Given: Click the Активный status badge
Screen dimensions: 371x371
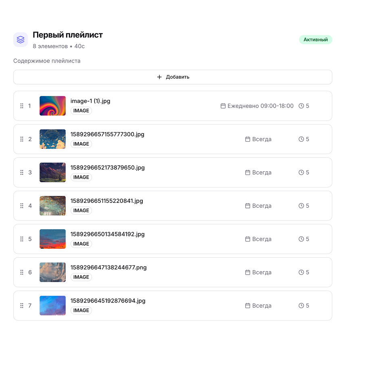Looking at the screenshot, I should [x=315, y=40].
